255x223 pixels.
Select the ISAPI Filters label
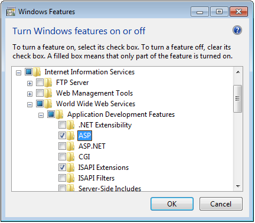point(96,178)
